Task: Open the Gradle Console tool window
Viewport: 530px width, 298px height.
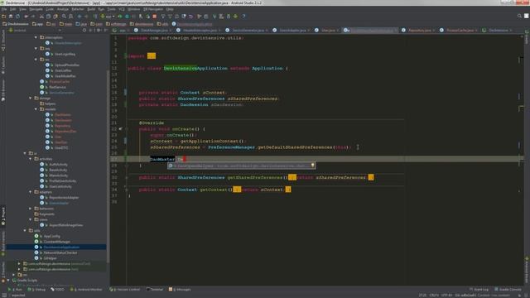Action: pos(508,290)
